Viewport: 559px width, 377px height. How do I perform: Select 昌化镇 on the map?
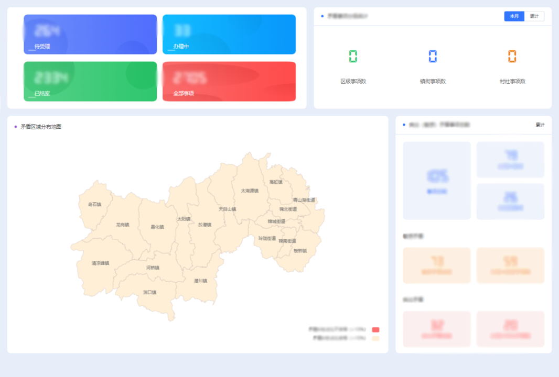pyautogui.click(x=157, y=227)
